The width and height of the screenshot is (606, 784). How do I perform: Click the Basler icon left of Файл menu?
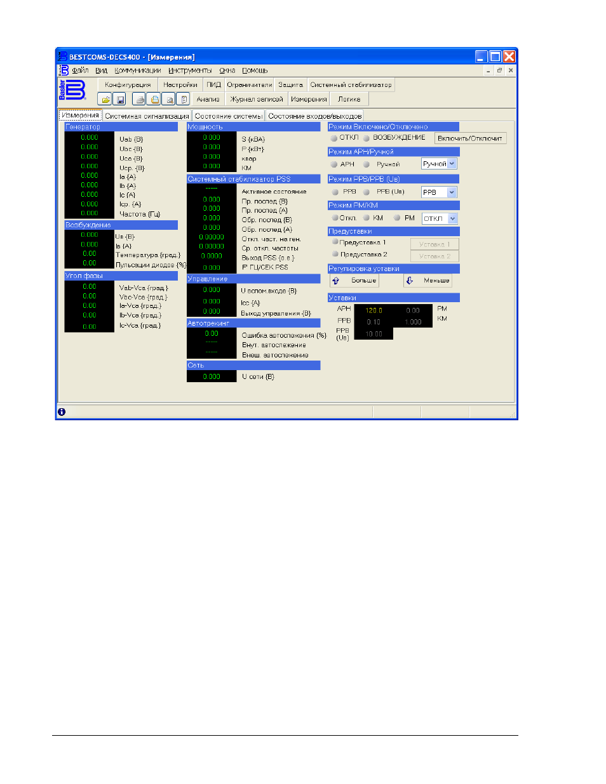tap(64, 70)
